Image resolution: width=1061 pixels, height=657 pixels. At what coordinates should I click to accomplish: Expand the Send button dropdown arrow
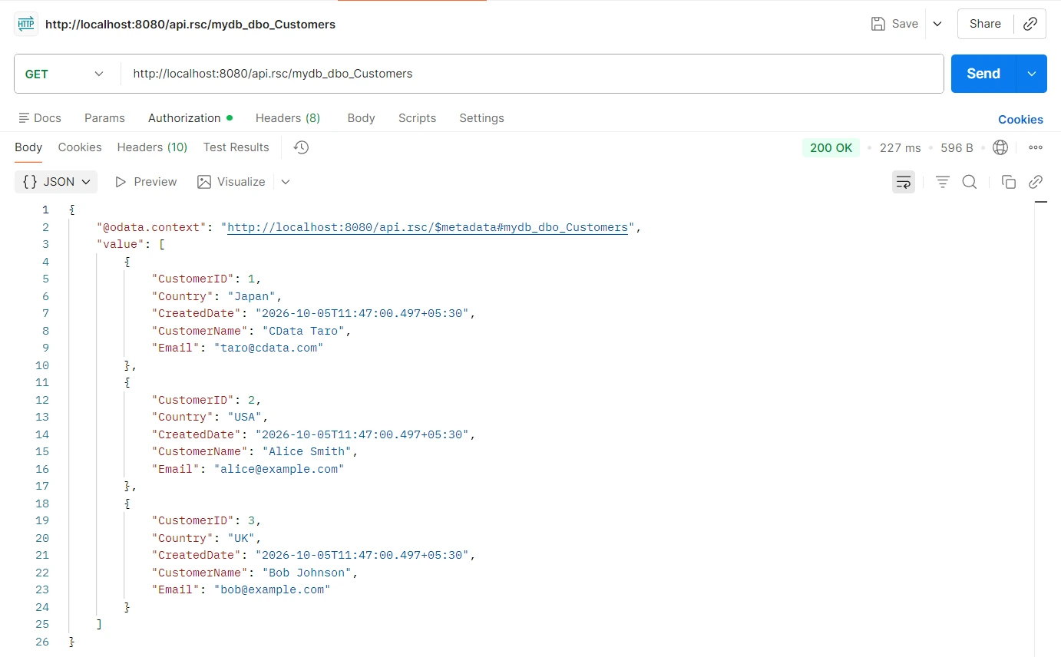[x=1032, y=74]
